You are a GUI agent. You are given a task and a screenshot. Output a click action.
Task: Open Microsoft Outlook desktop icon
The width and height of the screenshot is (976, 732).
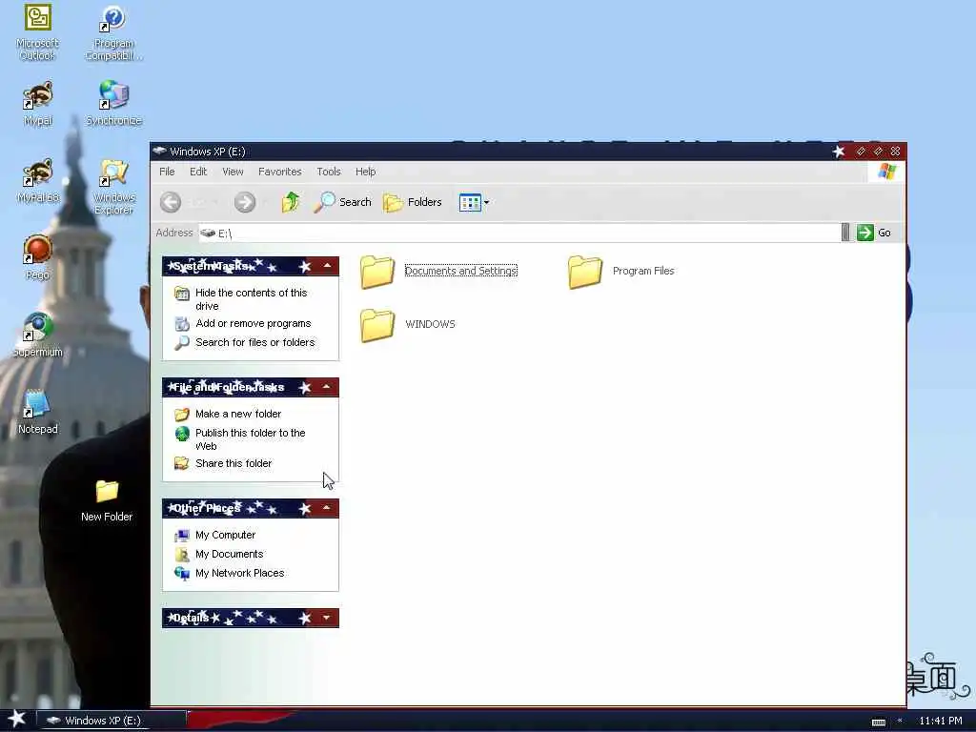pos(37,32)
